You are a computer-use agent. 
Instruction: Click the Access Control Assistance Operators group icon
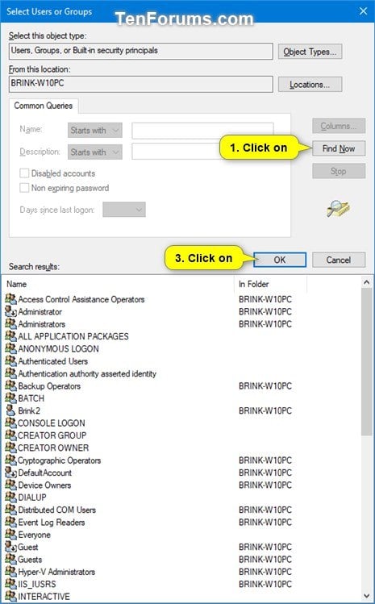[10, 299]
